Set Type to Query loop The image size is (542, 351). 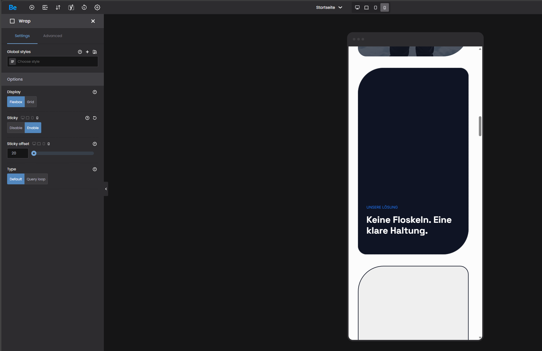pos(36,179)
